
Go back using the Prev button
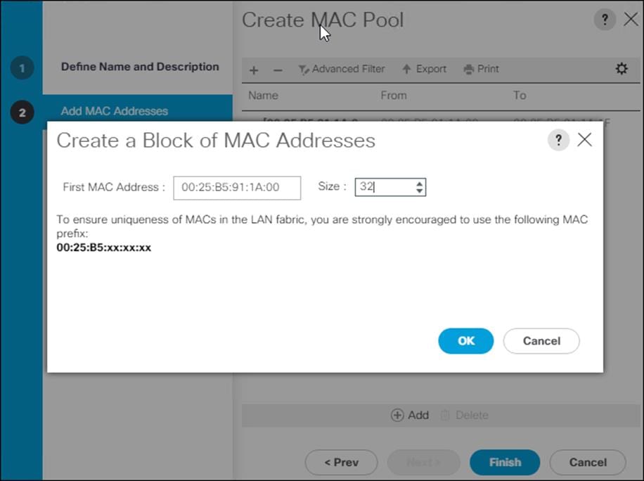tap(341, 462)
